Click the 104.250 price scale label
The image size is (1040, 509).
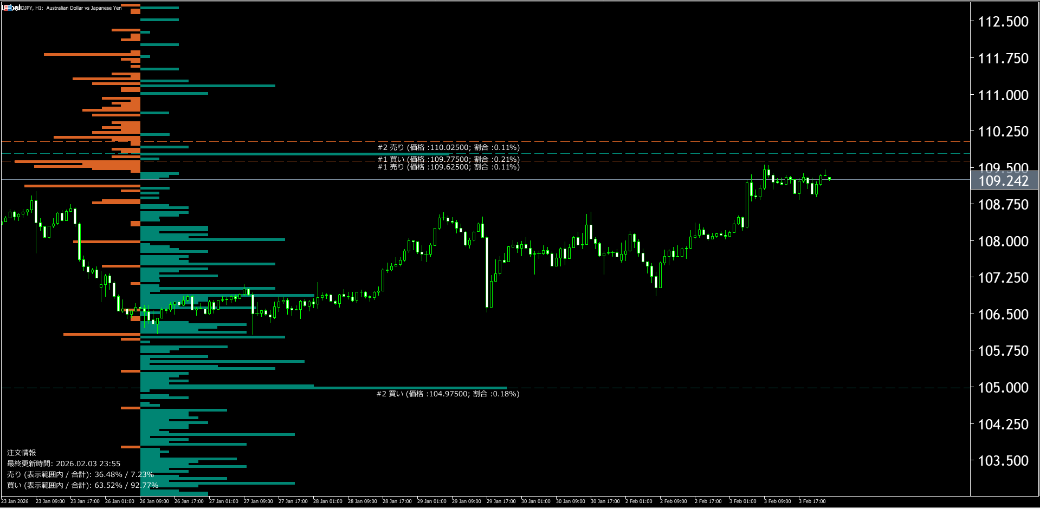[x=1003, y=425]
